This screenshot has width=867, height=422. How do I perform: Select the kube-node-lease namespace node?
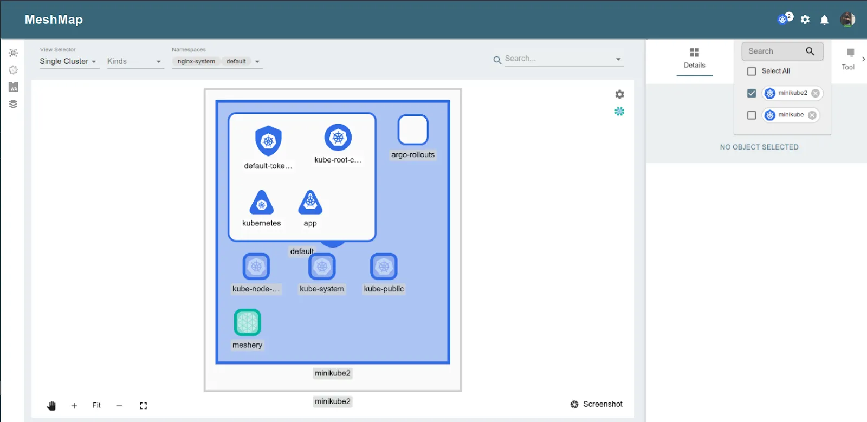point(256,267)
